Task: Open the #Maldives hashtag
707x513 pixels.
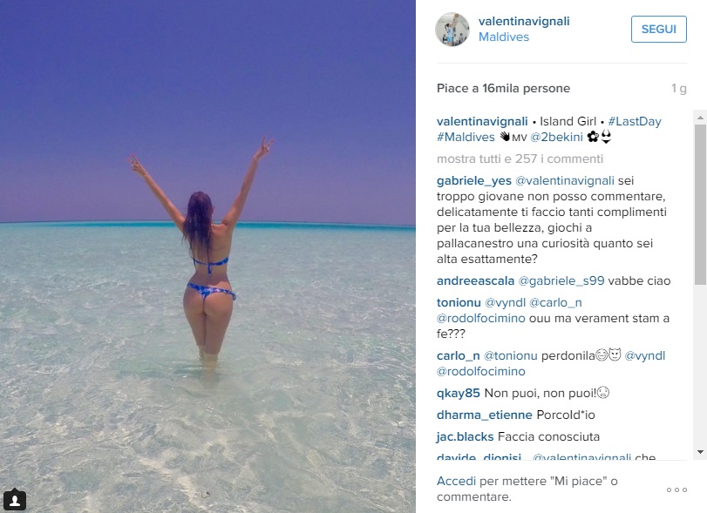Action: [x=466, y=137]
